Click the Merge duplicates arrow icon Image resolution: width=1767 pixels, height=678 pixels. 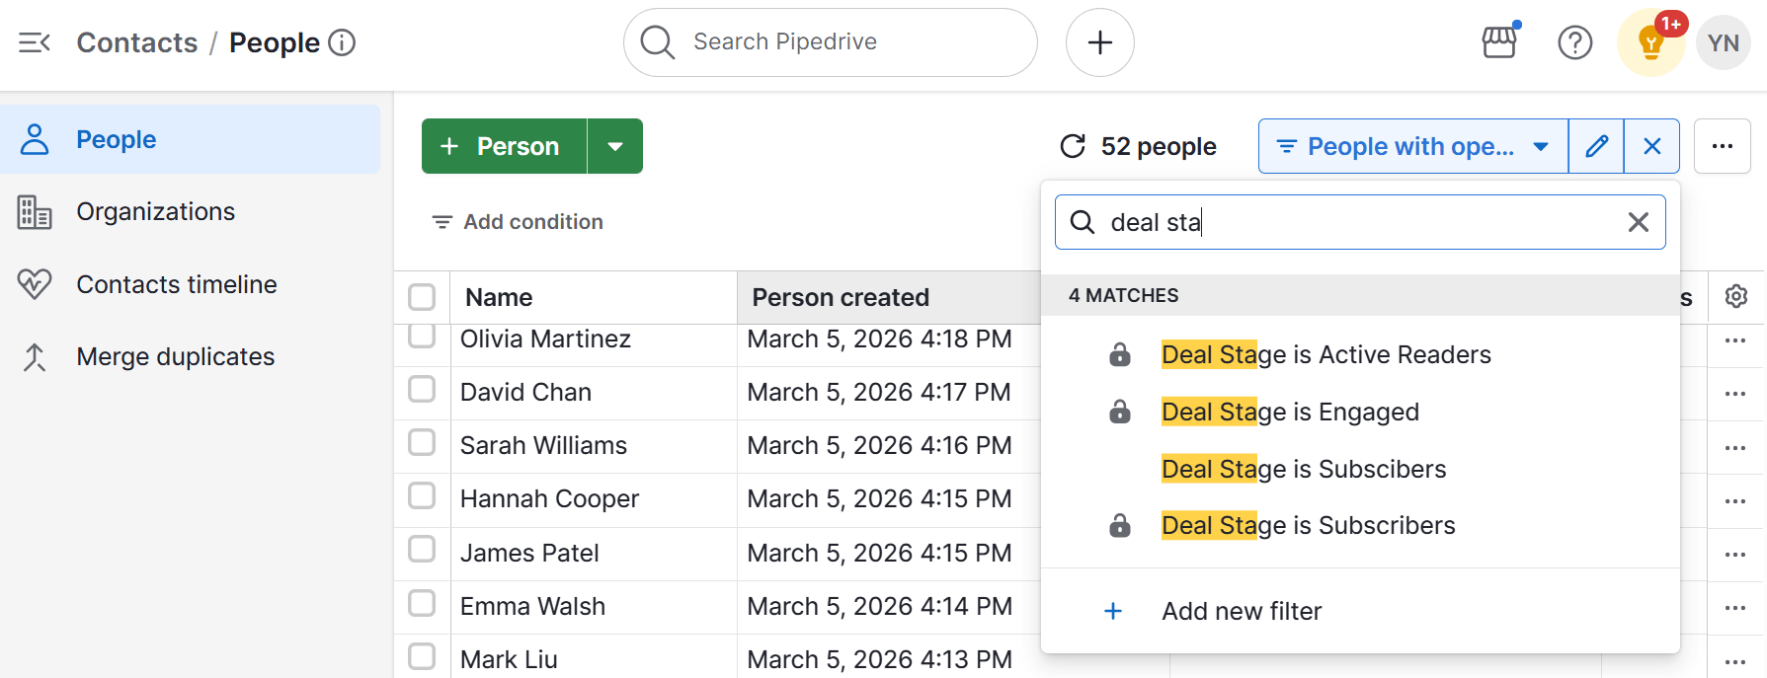point(35,356)
